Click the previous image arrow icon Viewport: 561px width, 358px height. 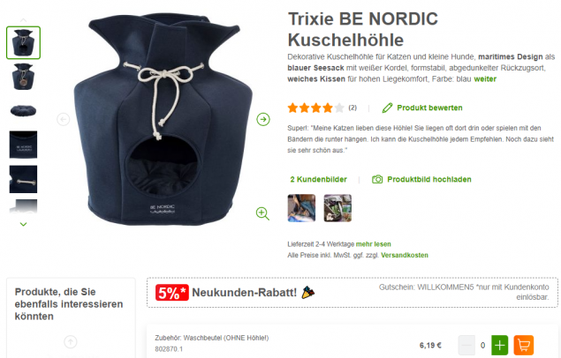(64, 119)
